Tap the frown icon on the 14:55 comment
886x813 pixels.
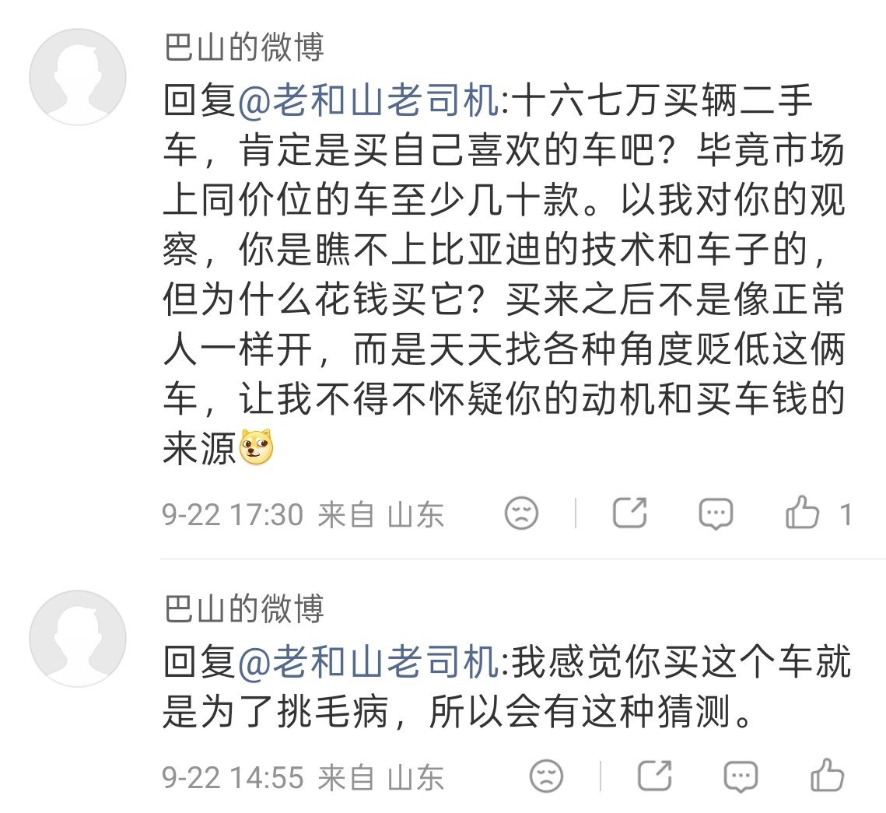[x=546, y=776]
